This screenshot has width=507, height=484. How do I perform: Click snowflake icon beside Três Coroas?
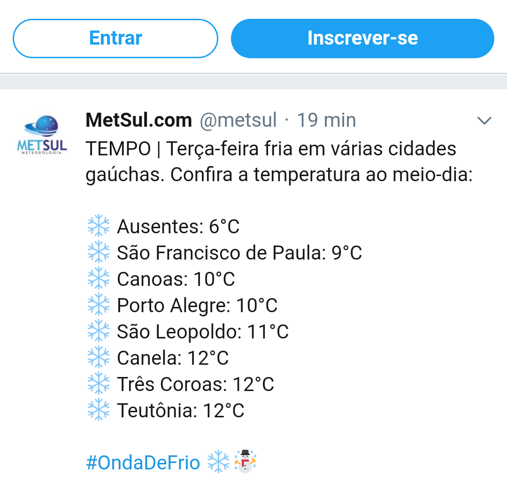pyautogui.click(x=99, y=384)
